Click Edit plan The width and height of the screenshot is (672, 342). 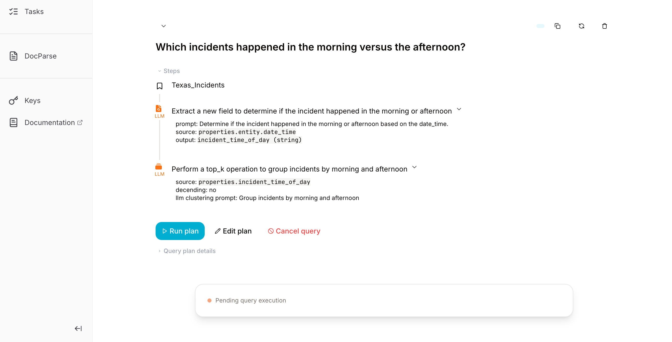tap(233, 231)
